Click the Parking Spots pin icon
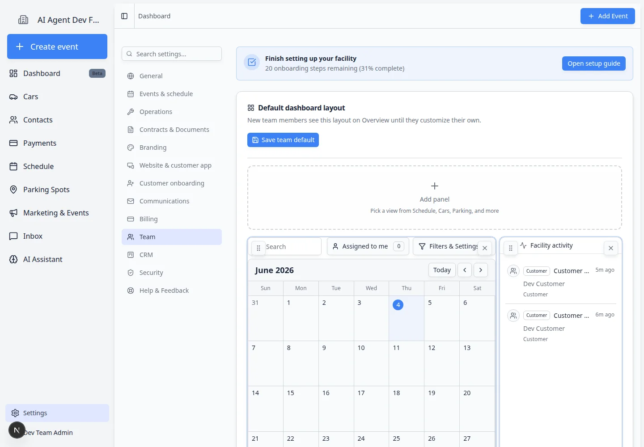This screenshot has height=447, width=644. 13,190
